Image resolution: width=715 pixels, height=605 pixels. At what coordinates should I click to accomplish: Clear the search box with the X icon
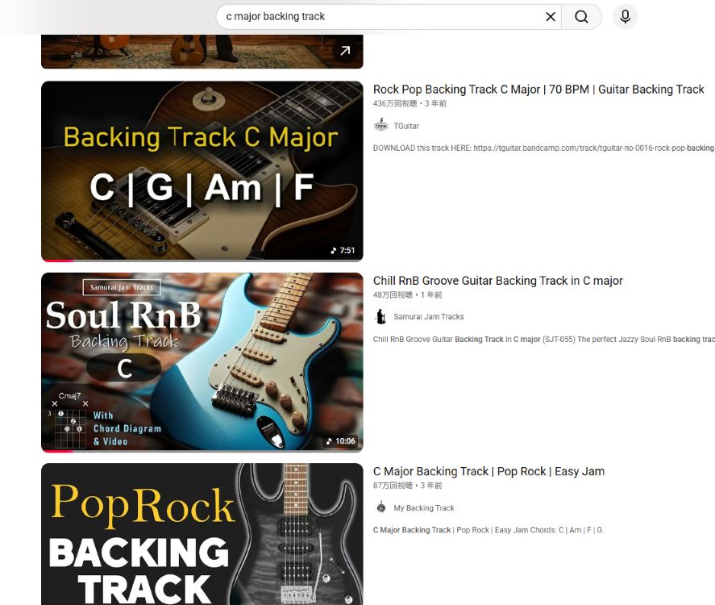[551, 17]
